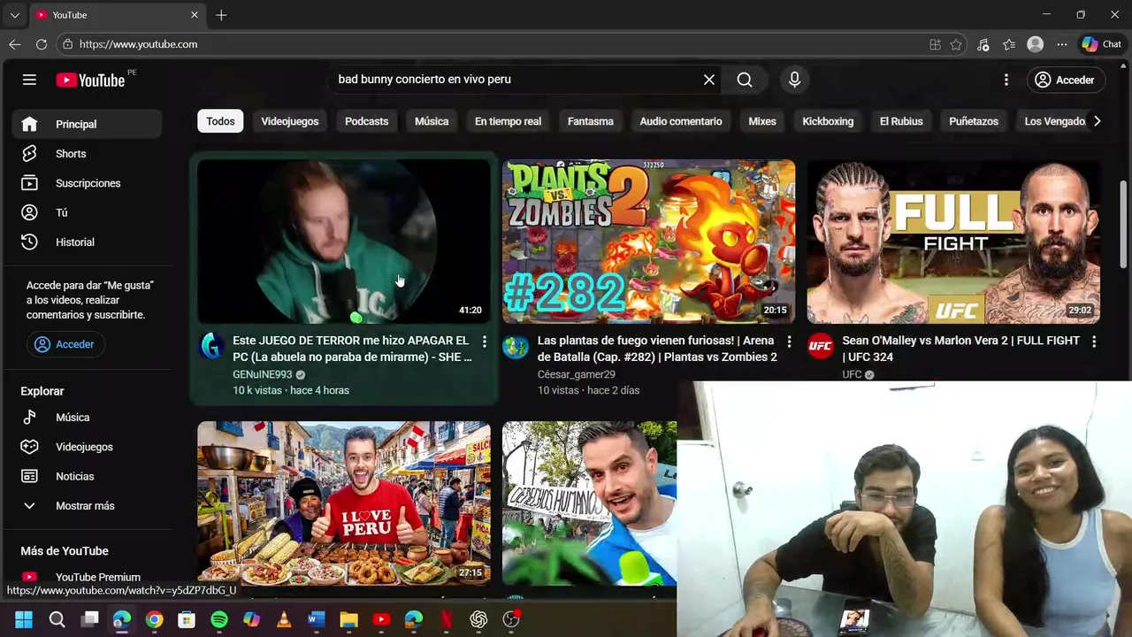Screen dimensions: 1132x637
Task: Go to Principal in the sidebar
Action: pyautogui.click(x=87, y=124)
